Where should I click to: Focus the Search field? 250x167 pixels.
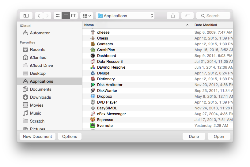click(213, 16)
